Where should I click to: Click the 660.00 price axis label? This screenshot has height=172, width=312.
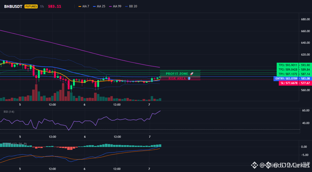(305, 31)
